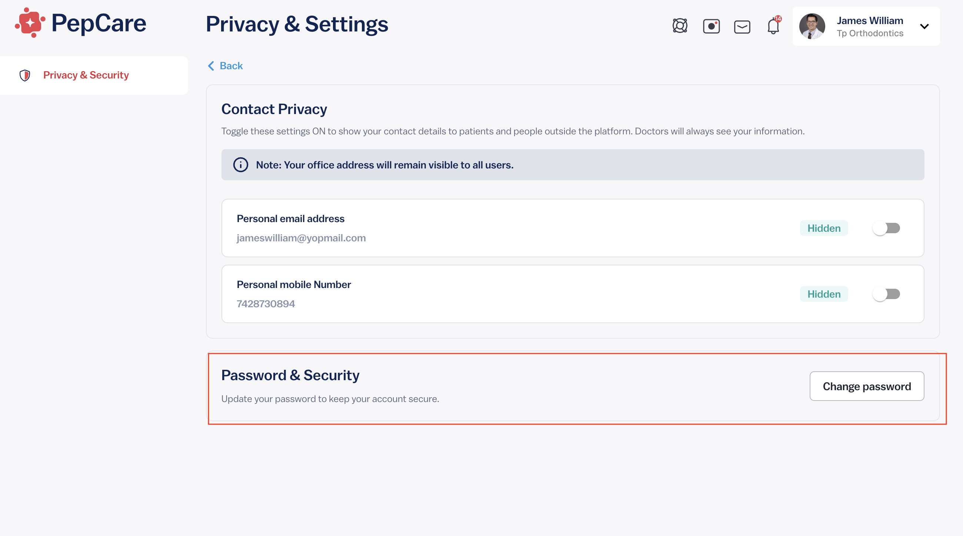The width and height of the screenshot is (963, 536).
Task: Open the mail envelope icon
Action: click(x=742, y=27)
